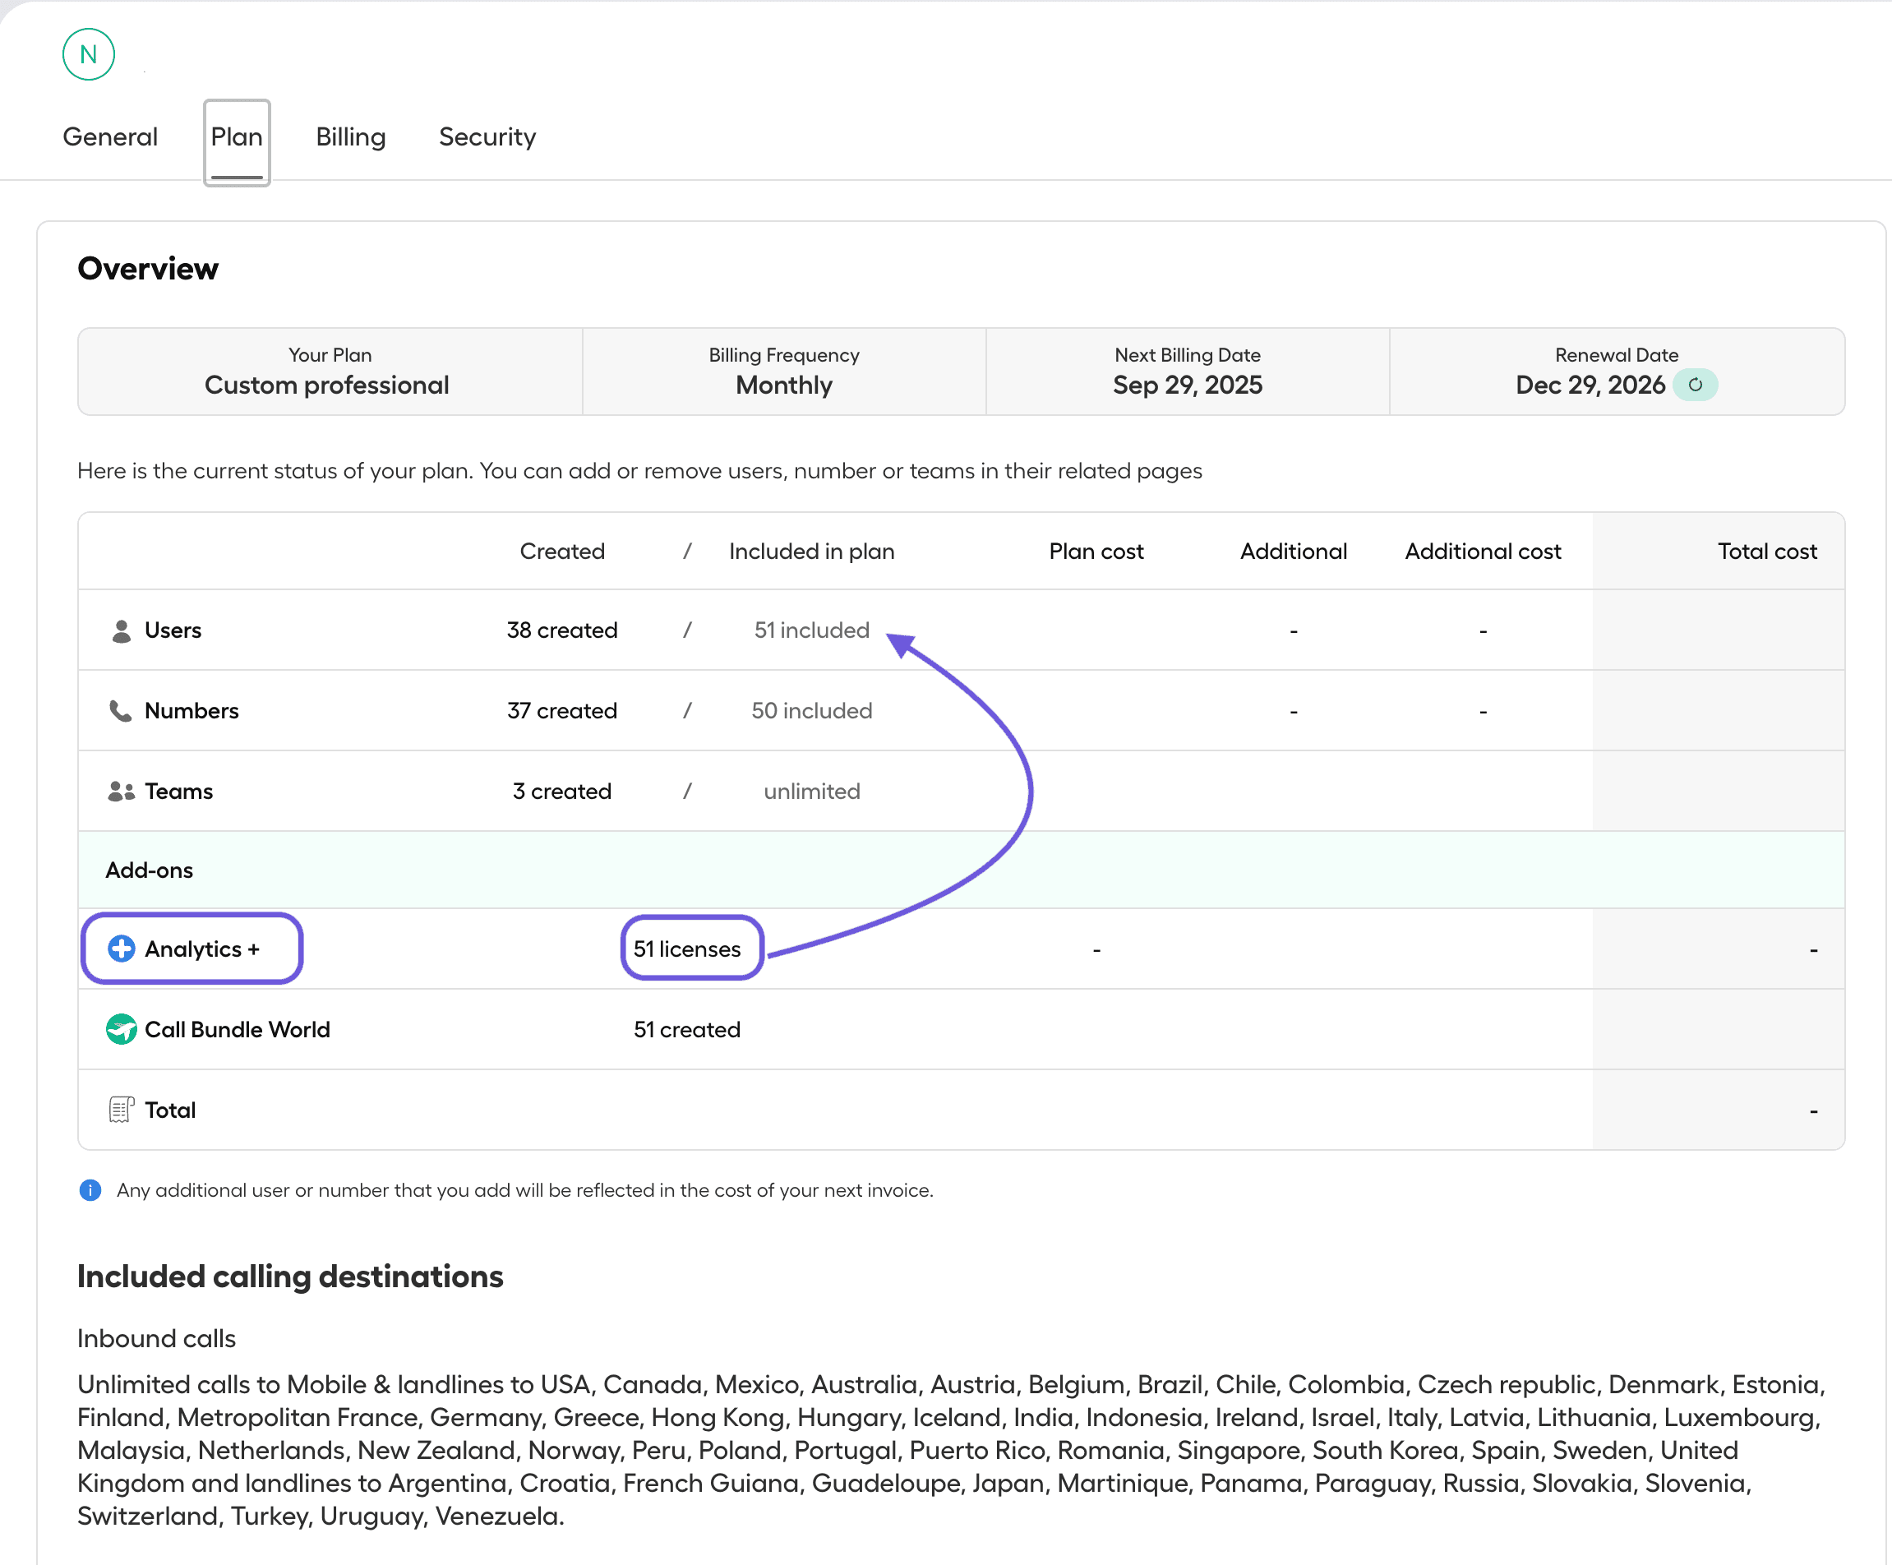Click the plane icon beside Call Bundle World
Image resolution: width=1892 pixels, height=1565 pixels.
pos(122,1029)
